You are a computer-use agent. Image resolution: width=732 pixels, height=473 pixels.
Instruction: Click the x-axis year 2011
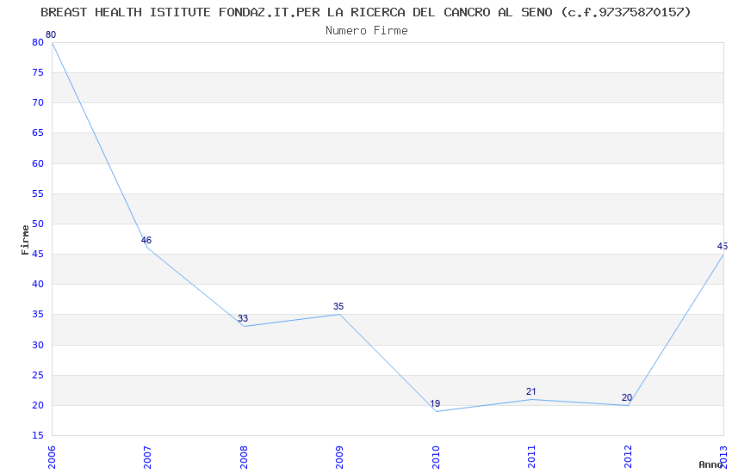531,457
